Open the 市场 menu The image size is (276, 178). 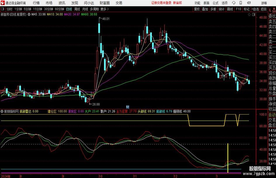[x=49, y=3]
